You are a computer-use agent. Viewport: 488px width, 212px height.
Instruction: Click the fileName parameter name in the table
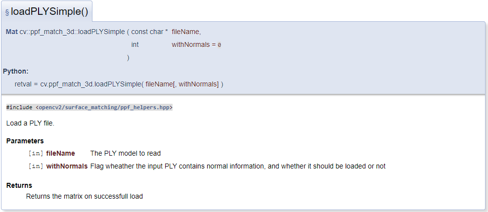click(60, 153)
